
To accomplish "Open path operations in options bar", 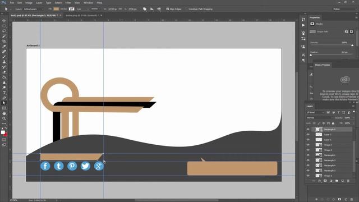I will tap(145, 9).
